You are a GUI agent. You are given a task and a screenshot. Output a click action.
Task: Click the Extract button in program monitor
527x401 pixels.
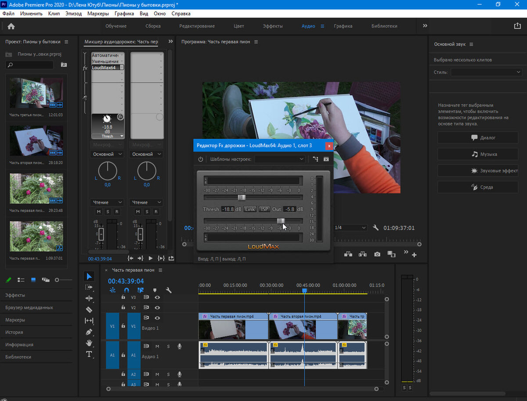[363, 254]
